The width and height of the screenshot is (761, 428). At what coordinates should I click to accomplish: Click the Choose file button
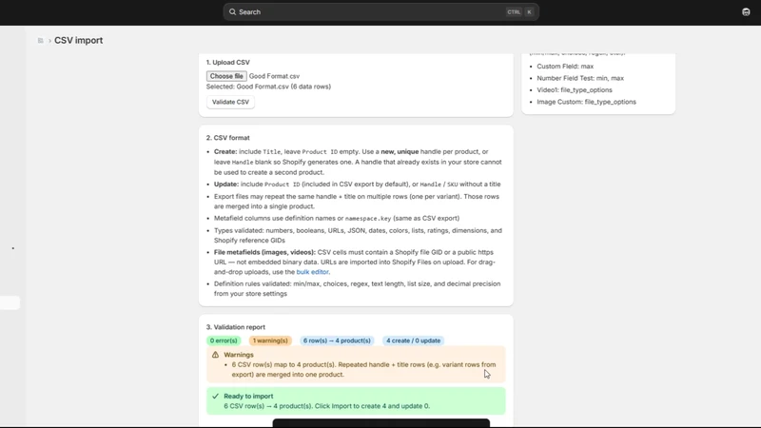click(226, 76)
